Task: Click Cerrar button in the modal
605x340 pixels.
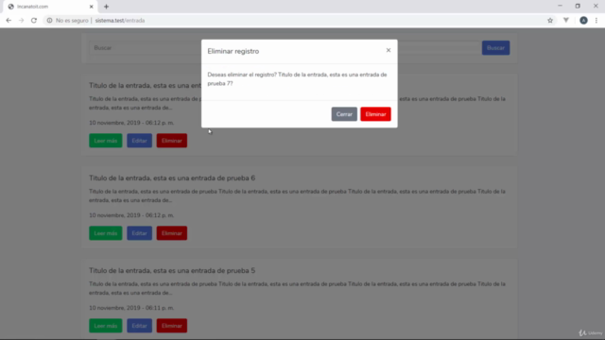Action: [344, 114]
